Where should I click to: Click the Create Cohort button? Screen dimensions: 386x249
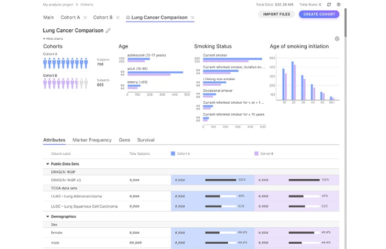point(319,14)
